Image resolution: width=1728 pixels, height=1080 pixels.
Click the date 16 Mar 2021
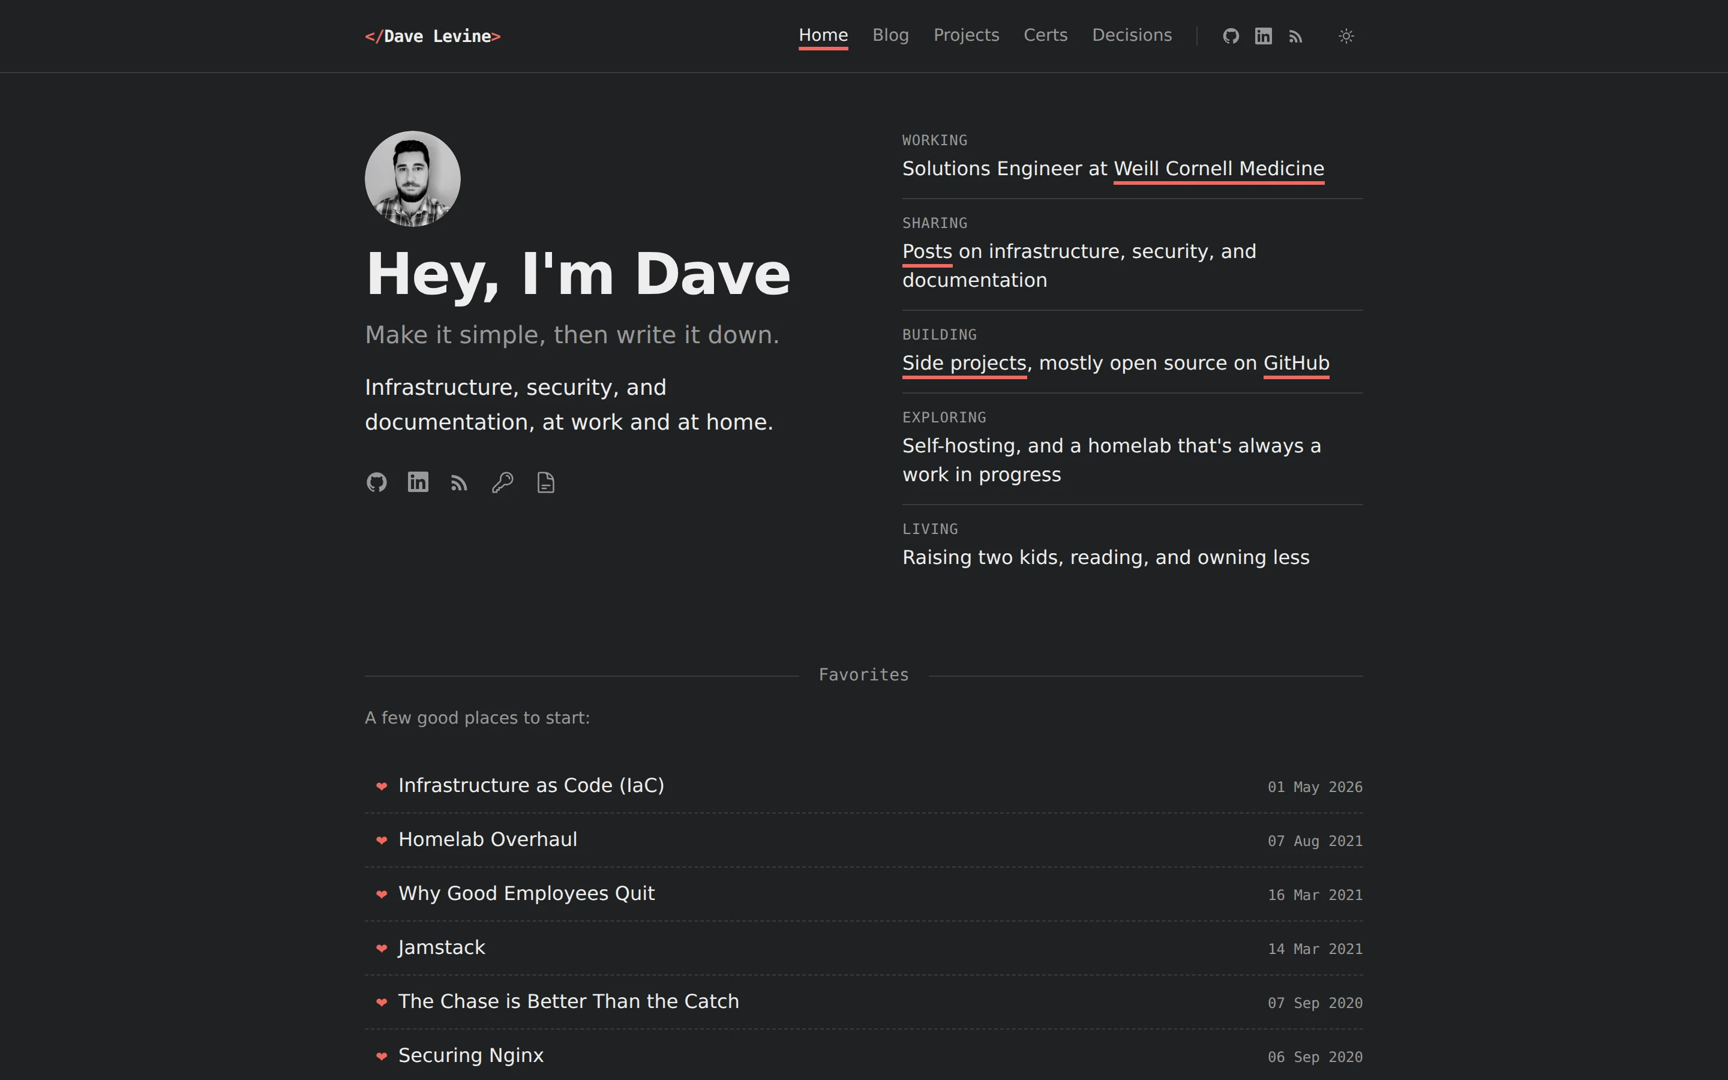(x=1315, y=895)
